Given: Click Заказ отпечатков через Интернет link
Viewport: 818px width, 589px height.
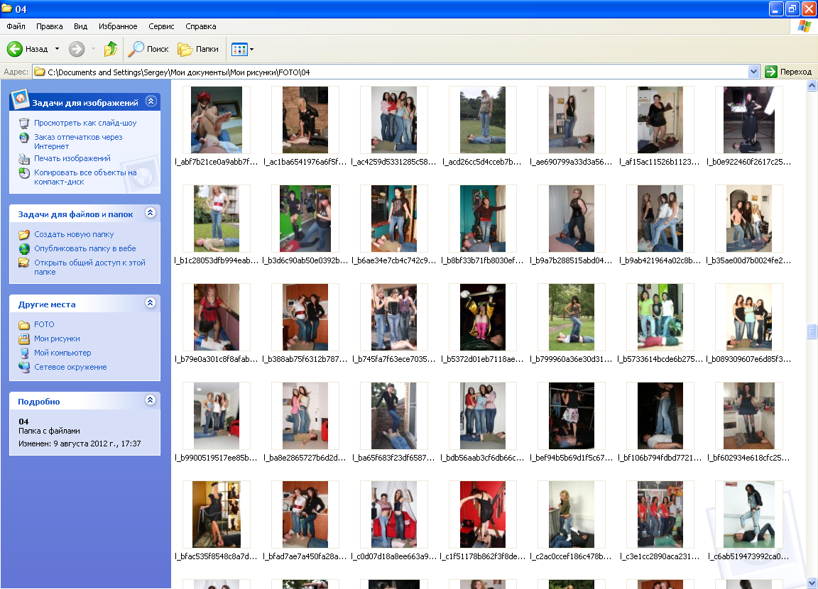Looking at the screenshot, I should tap(78, 142).
